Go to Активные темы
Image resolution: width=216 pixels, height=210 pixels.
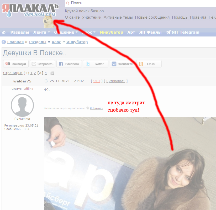pos(118,17)
